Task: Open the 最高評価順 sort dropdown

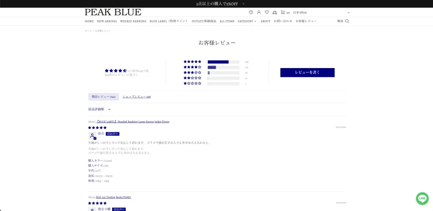Action: [99, 109]
